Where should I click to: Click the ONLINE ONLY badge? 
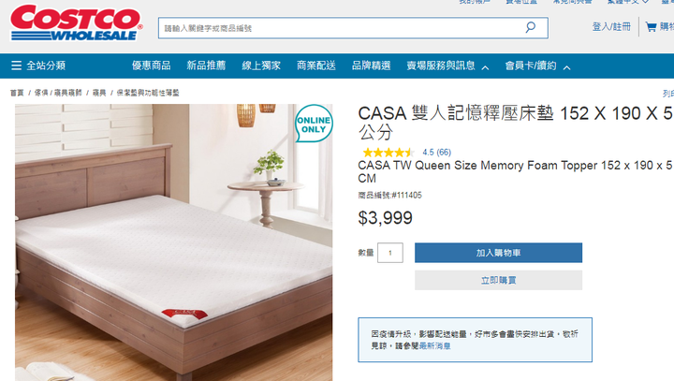click(314, 124)
